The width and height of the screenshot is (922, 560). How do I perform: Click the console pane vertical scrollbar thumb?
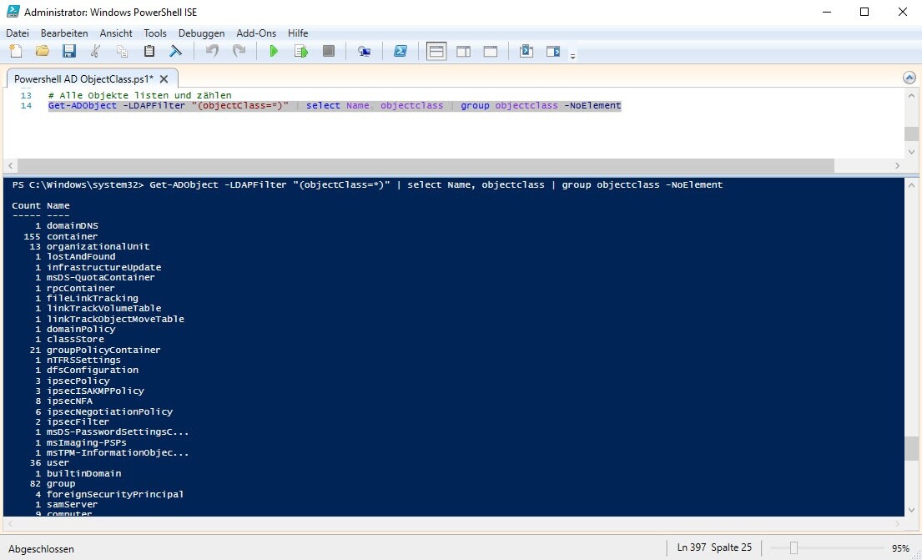click(911, 448)
